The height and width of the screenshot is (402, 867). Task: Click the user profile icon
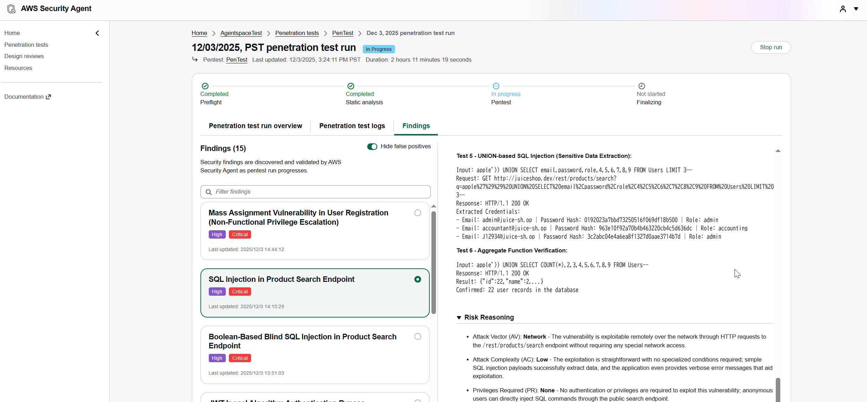pyautogui.click(x=843, y=9)
